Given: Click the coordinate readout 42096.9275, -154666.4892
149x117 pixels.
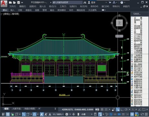Looking at the screenshot, I should coord(78,110).
